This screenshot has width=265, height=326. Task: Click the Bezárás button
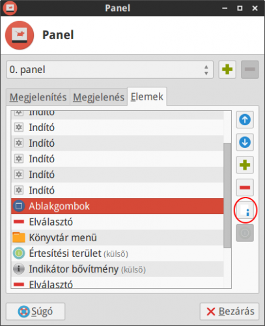tap(229, 312)
